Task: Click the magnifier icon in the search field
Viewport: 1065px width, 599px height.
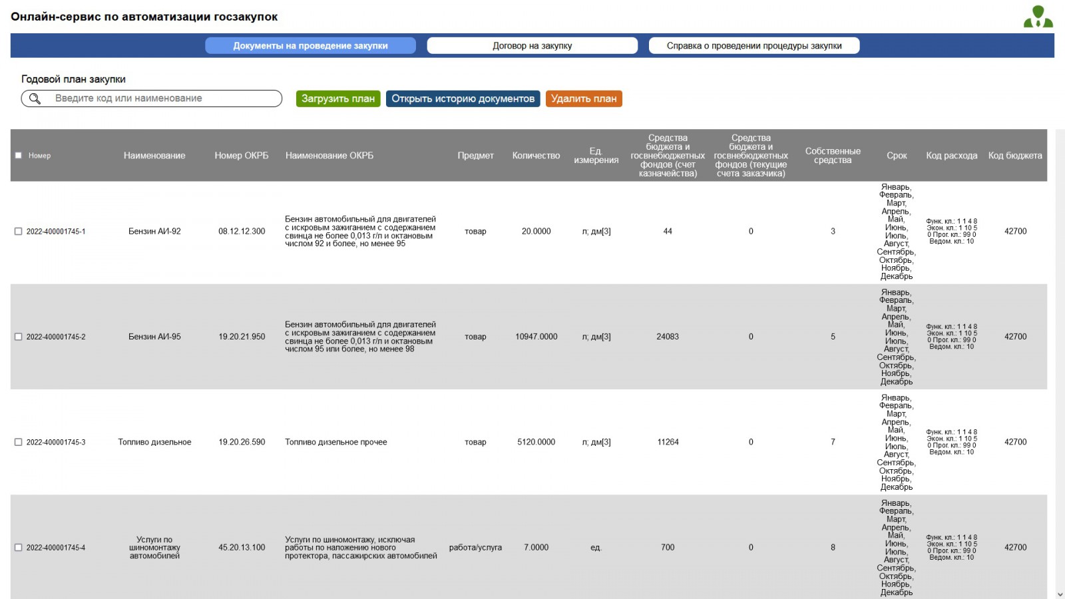Action: point(35,99)
